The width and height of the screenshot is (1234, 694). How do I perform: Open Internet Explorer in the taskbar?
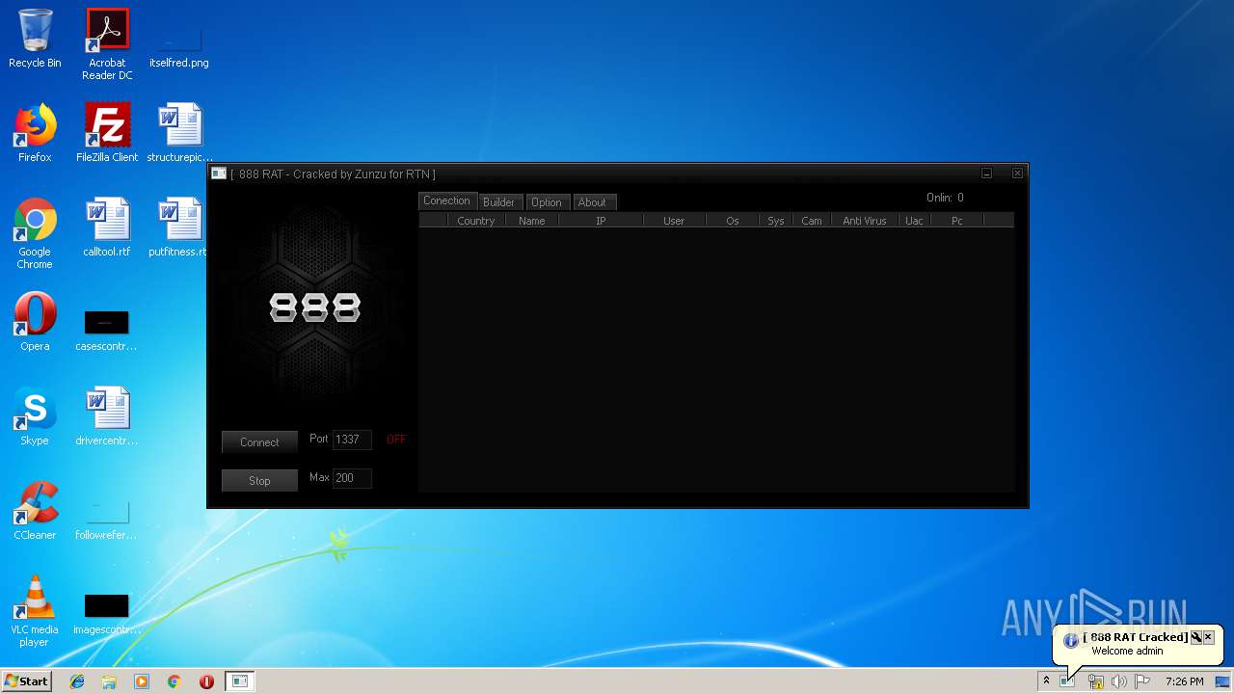[77, 681]
